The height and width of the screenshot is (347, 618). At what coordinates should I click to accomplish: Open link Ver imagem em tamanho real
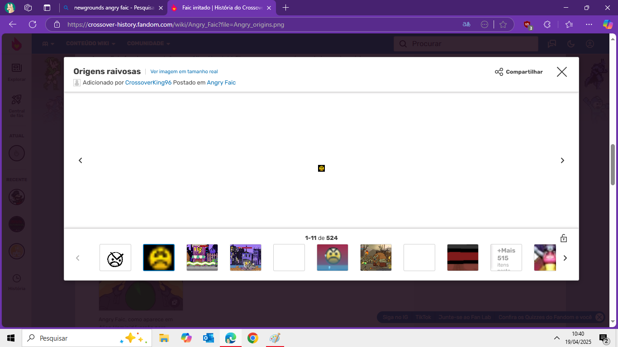[184, 71]
